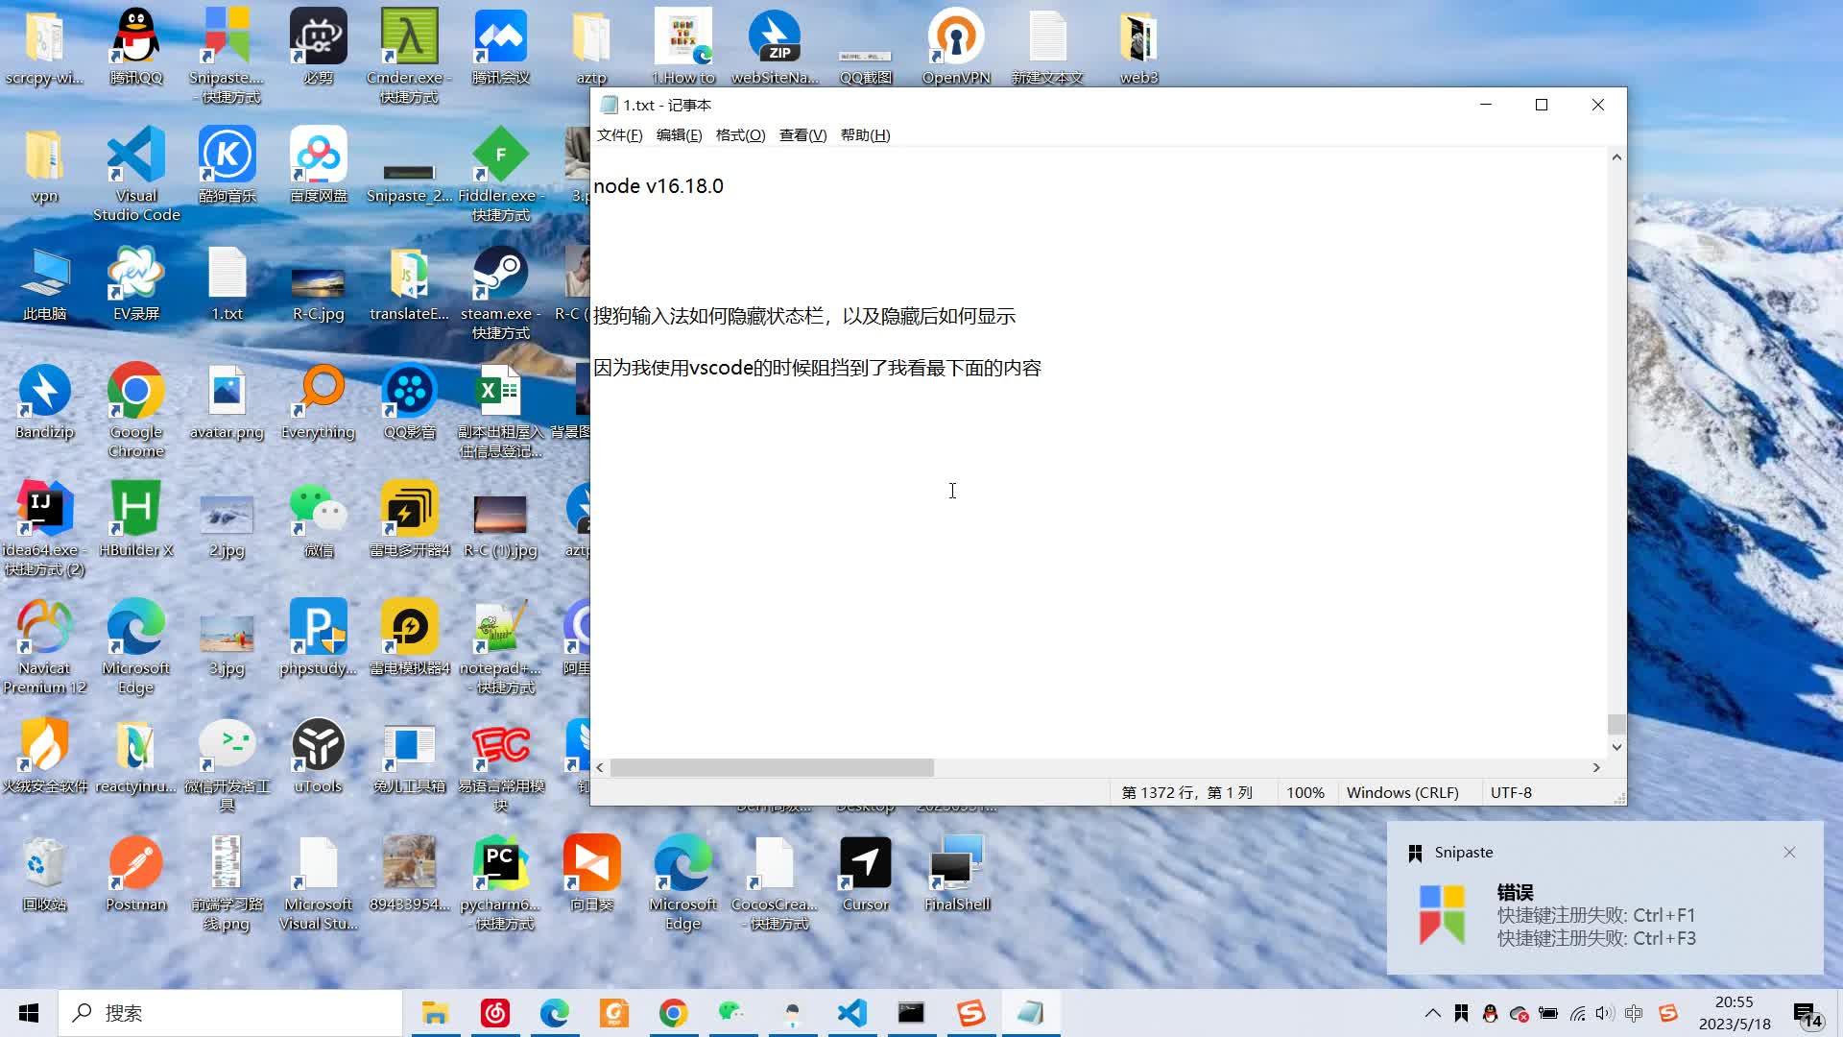Select the 火绒安全软件 desktop icon
Screen dimensions: 1843x1037
coord(45,755)
